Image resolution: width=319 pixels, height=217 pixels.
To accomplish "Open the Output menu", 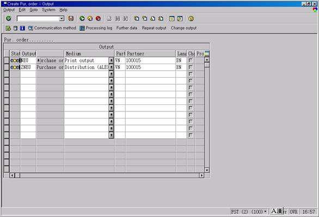I will click(x=9, y=10).
